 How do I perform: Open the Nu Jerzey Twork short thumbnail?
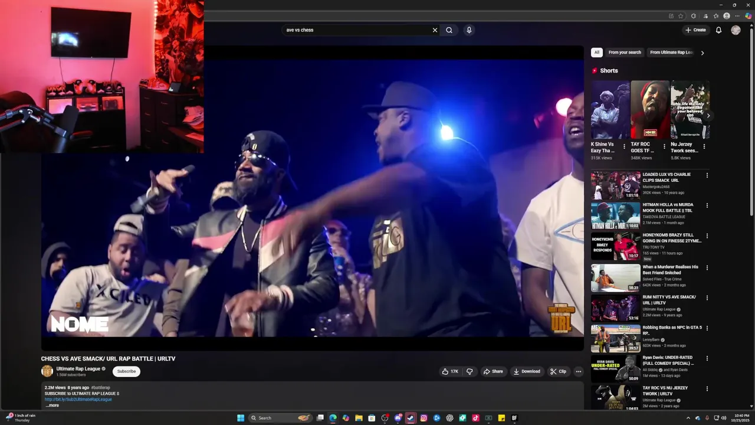pyautogui.click(x=690, y=110)
